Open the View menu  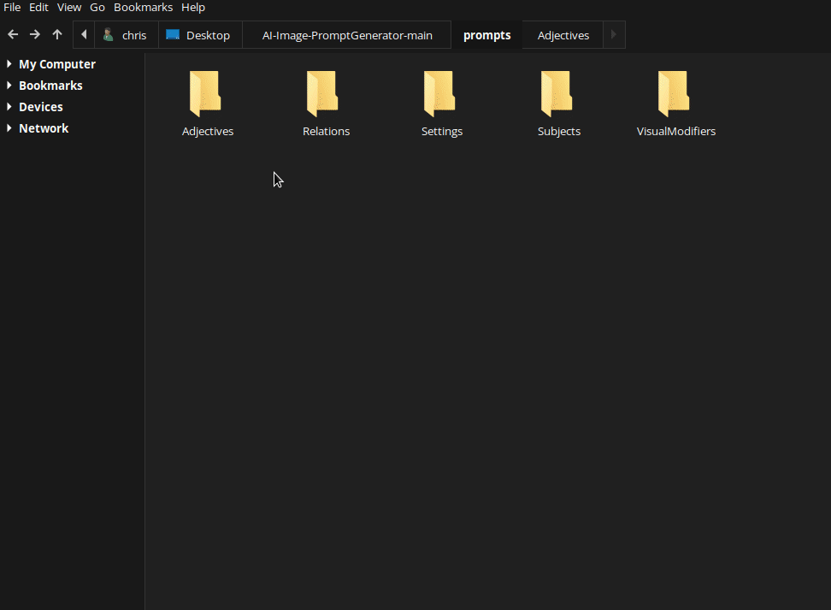click(69, 8)
